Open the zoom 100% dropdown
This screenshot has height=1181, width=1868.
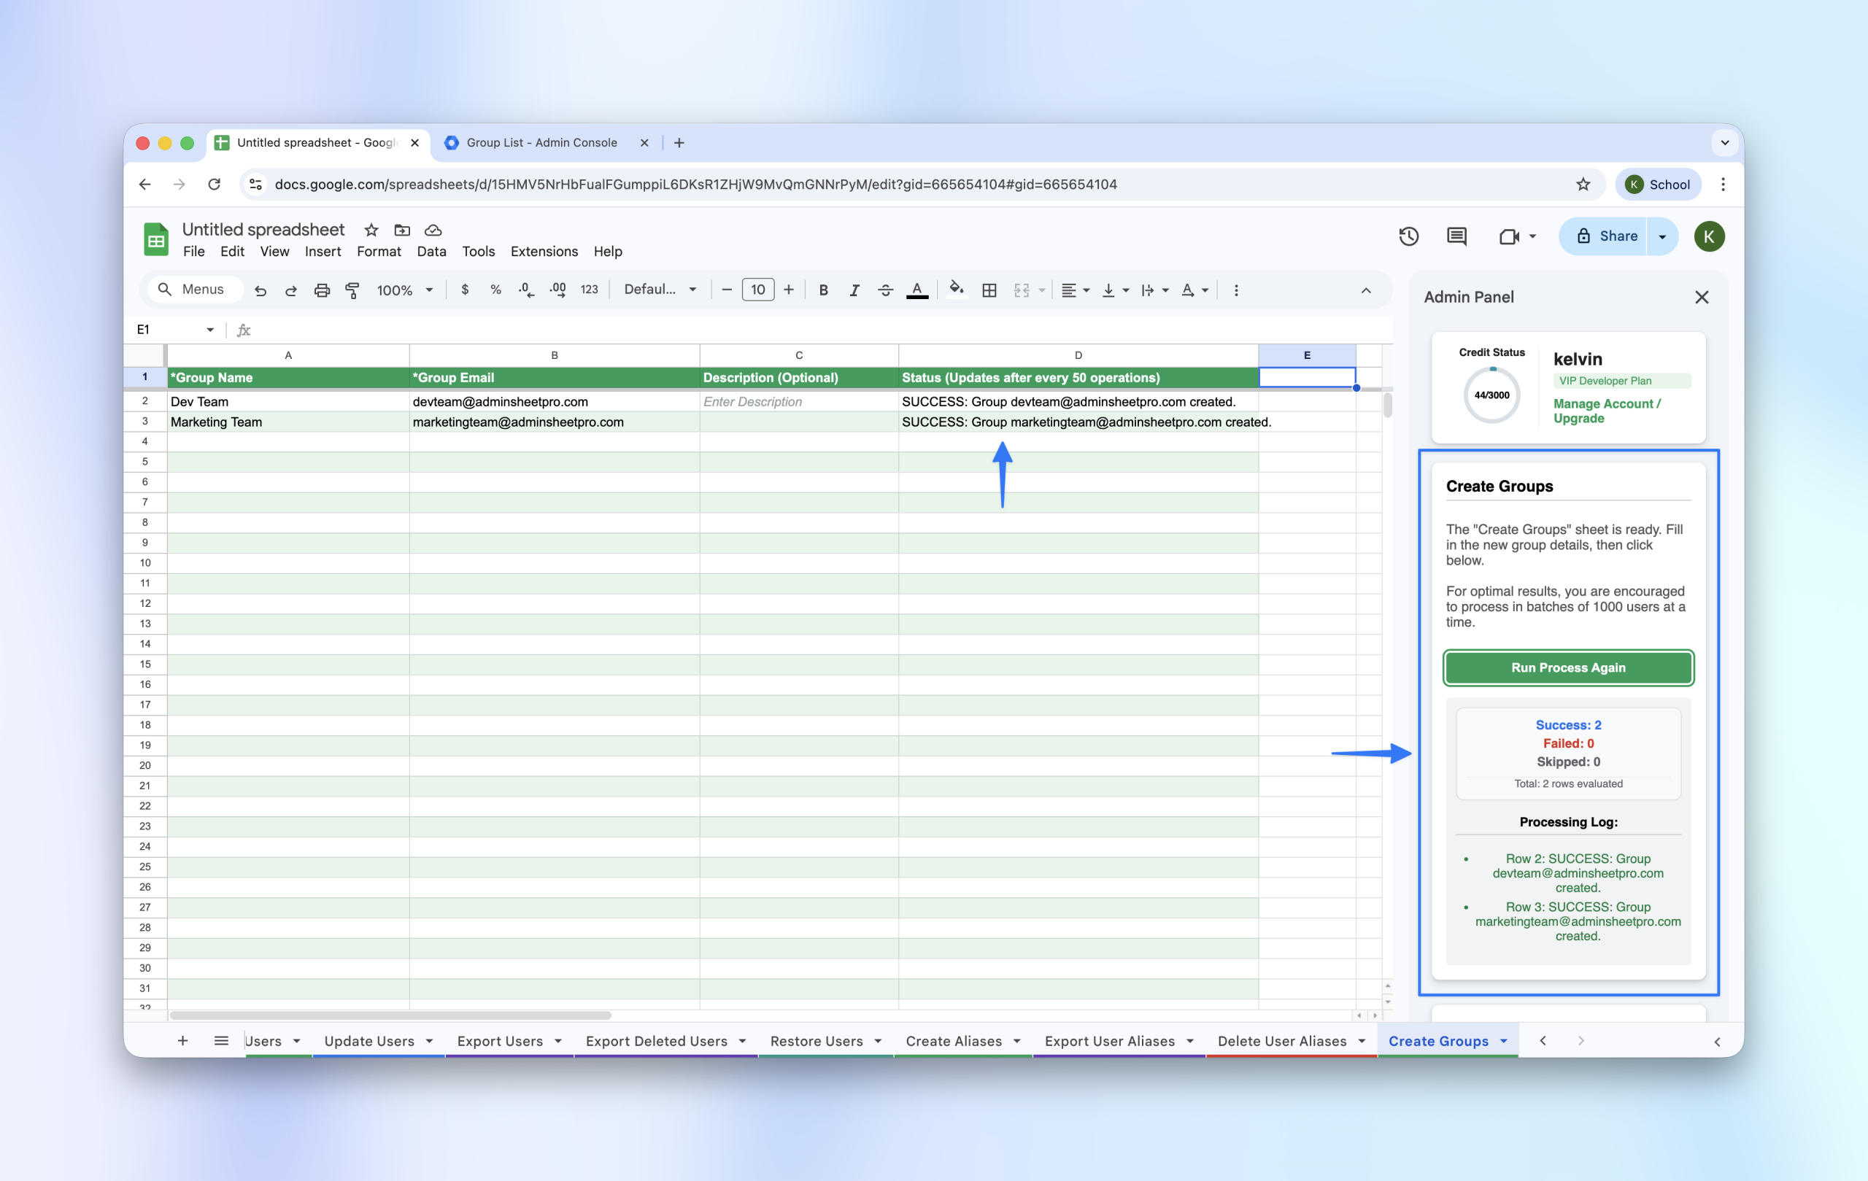point(404,290)
